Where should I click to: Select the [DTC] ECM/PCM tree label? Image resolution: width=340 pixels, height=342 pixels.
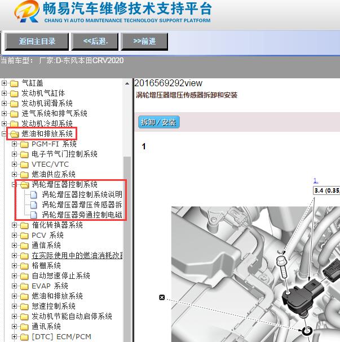tap(61, 336)
